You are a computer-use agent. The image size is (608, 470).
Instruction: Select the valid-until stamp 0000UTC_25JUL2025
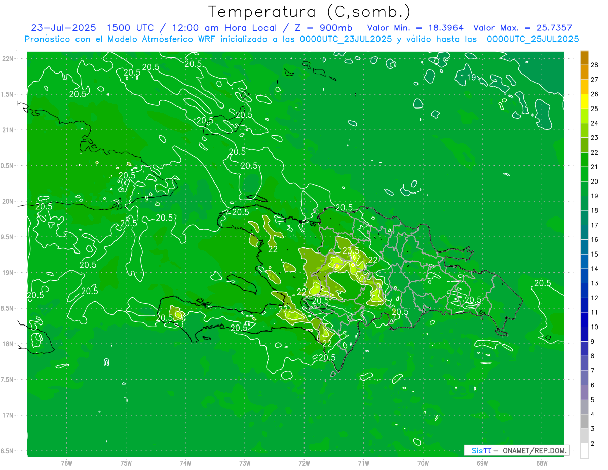point(533,39)
